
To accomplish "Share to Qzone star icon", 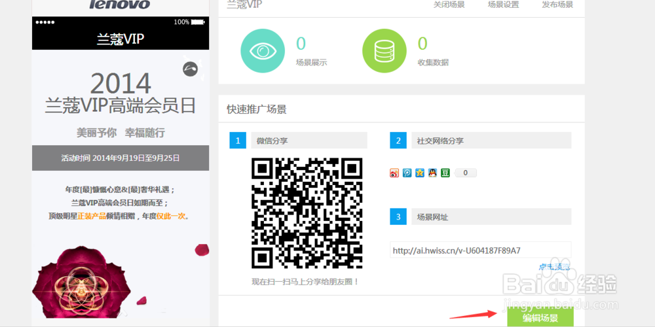I will coord(420,173).
